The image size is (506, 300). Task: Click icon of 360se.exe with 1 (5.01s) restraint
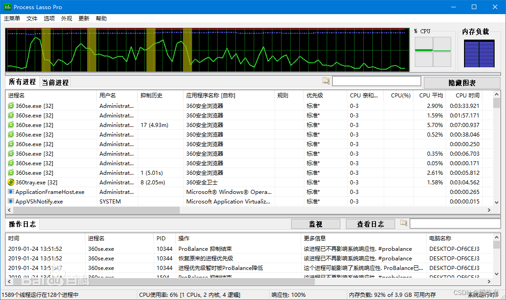11,173
